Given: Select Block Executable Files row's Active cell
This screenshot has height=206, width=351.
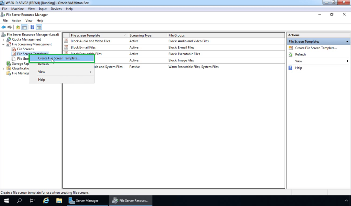Looking at the screenshot, I should pos(134,54).
